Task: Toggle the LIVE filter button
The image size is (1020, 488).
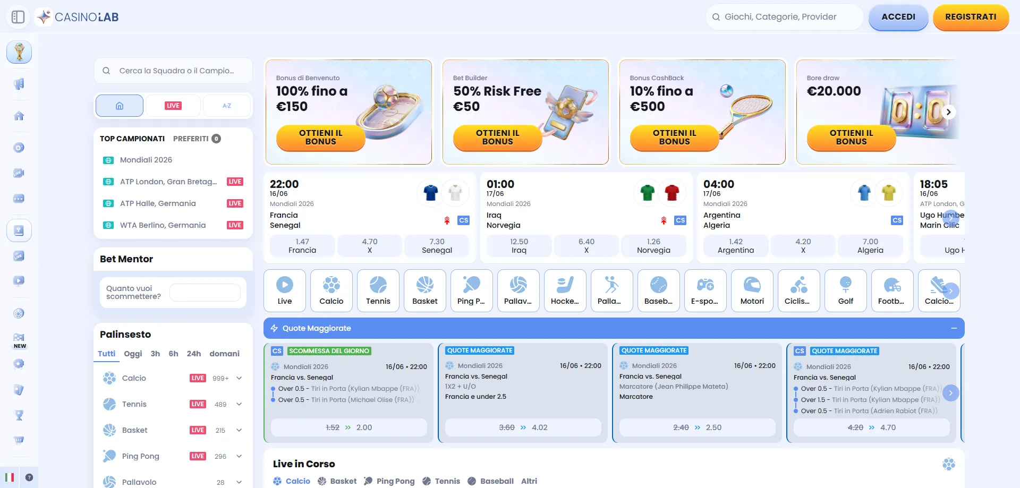Action: point(173,106)
